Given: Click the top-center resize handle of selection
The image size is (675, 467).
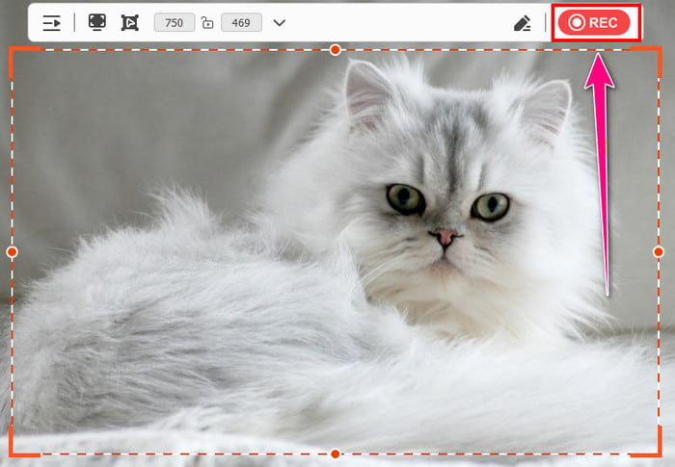Looking at the screenshot, I should pyautogui.click(x=336, y=50).
